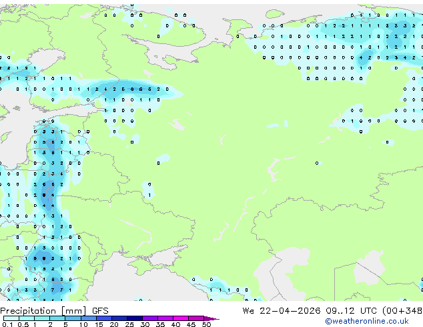The height and width of the screenshot is (327, 423).
Task: Click the legend swatch between 10 and 15
Action: [88, 318]
